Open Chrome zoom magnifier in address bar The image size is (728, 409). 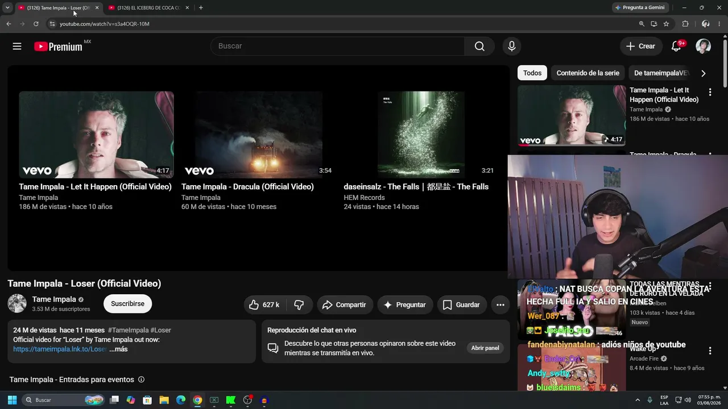click(642, 24)
